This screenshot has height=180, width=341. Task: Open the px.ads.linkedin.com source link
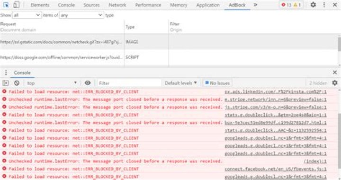coord(276,92)
